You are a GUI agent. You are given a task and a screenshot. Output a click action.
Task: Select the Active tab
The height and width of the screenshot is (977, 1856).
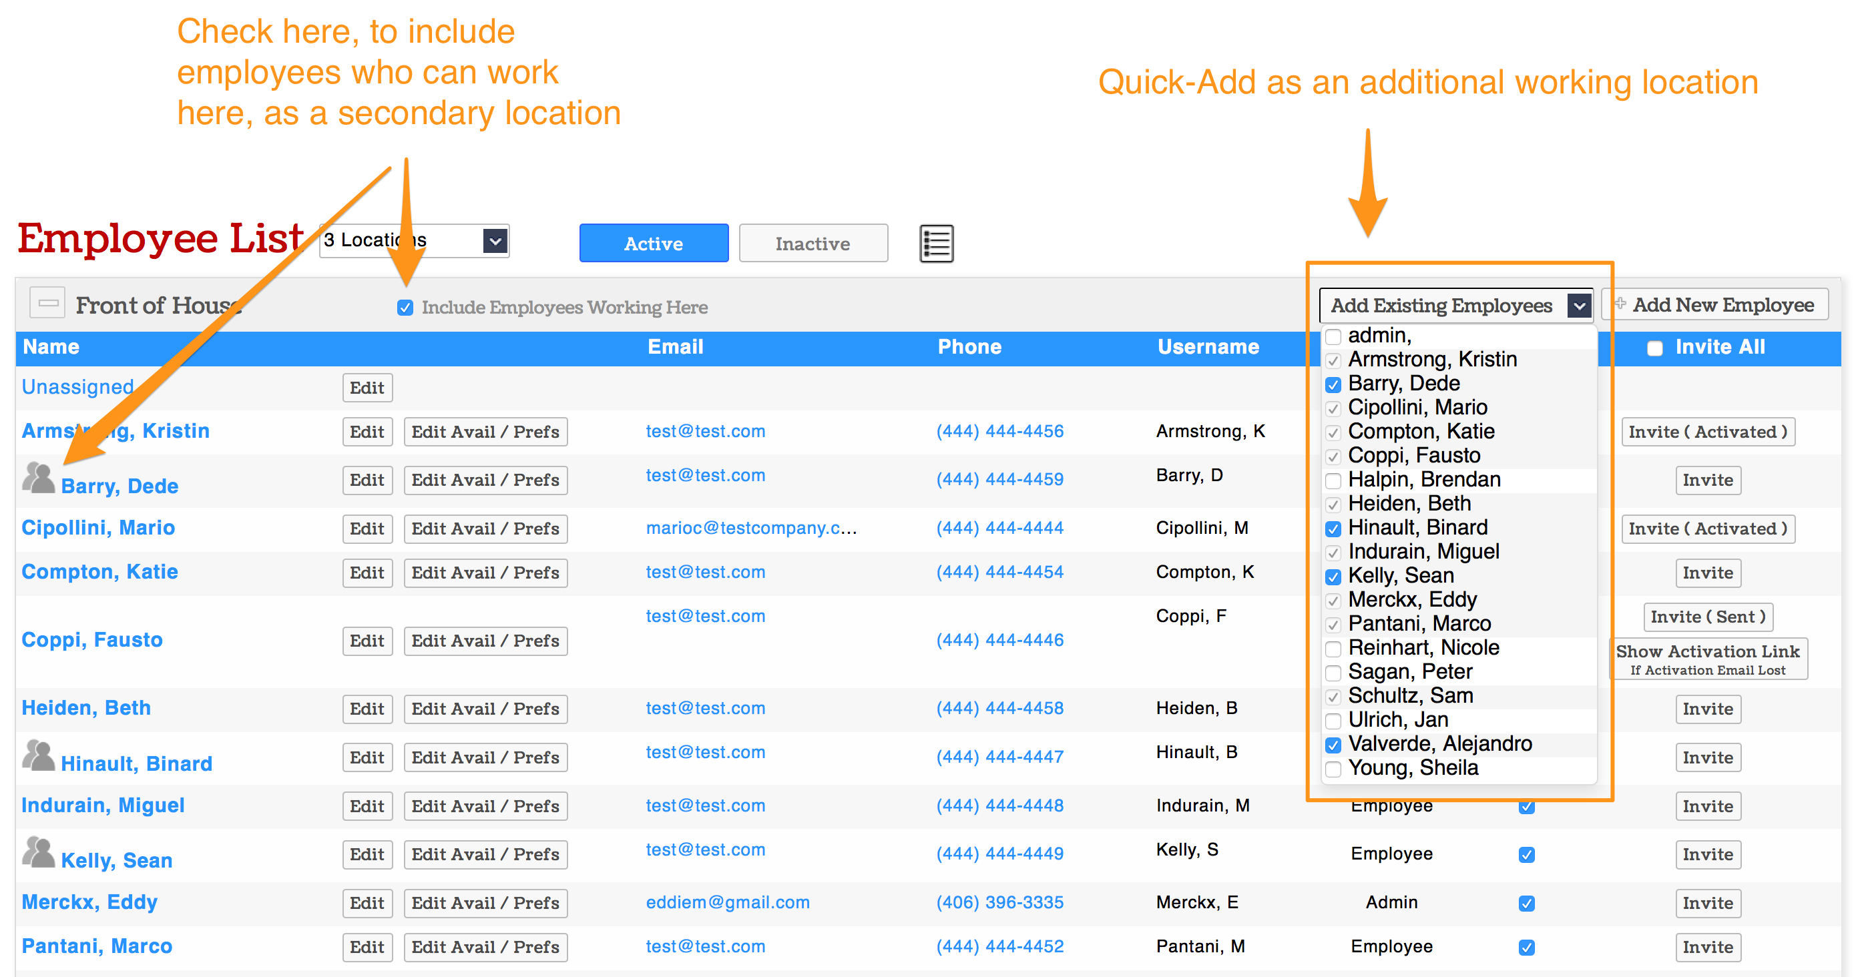(x=653, y=244)
